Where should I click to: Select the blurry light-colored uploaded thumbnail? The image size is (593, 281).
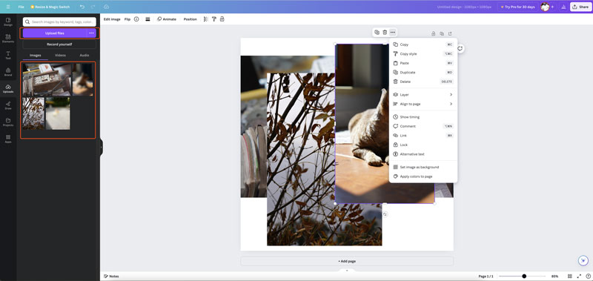click(x=58, y=113)
